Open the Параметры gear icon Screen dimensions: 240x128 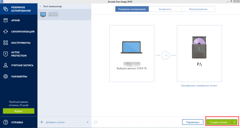[x=6, y=76]
